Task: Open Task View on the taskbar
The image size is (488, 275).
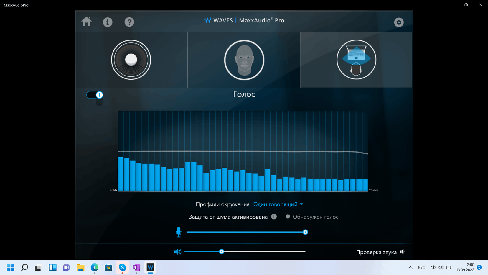Action: [38, 268]
